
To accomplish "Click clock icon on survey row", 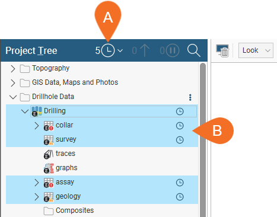I will click(x=180, y=140).
